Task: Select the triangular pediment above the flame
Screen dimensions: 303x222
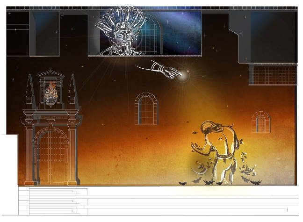Action: [x=51, y=74]
